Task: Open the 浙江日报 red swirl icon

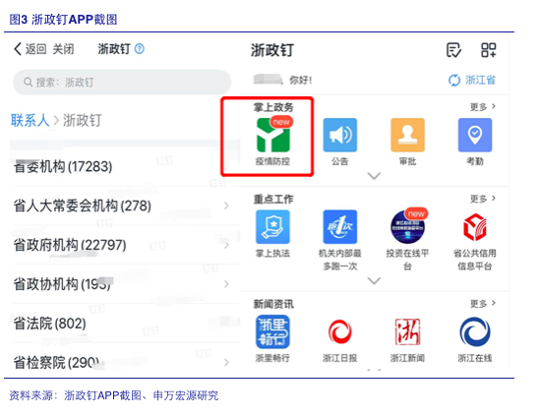Action: click(340, 331)
